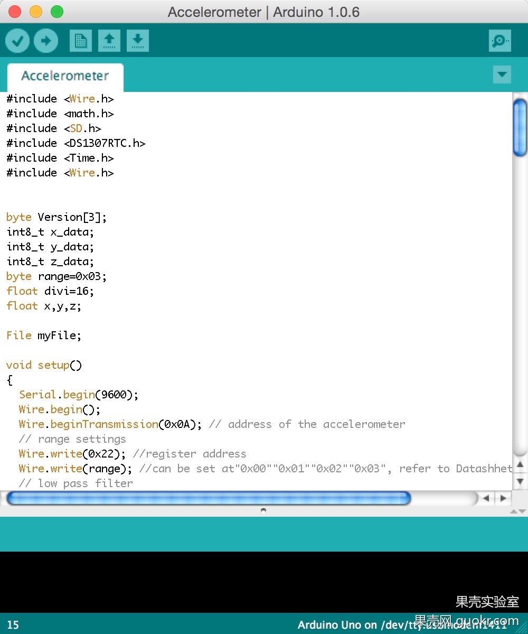Click the line "float divi=16;"
Image resolution: width=528 pixels, height=634 pixels.
pyautogui.click(x=51, y=291)
